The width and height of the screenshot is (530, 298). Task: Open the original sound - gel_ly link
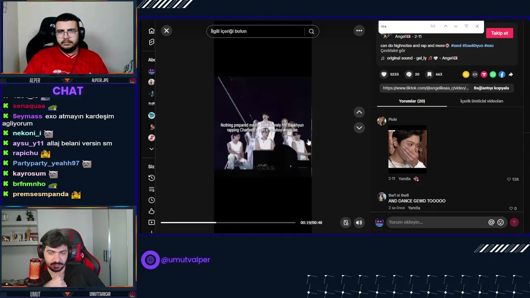click(x=422, y=58)
